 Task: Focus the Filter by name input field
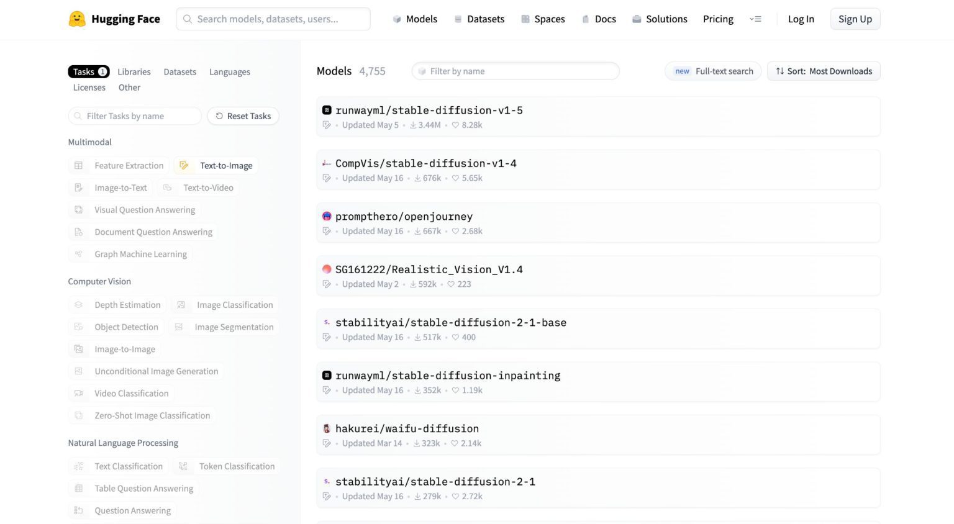click(x=516, y=71)
